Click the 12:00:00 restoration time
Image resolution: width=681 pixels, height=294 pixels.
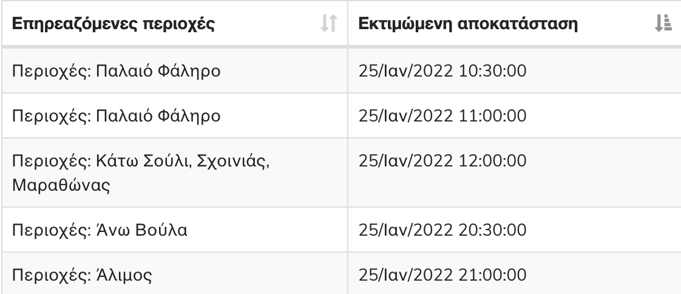[x=492, y=161]
